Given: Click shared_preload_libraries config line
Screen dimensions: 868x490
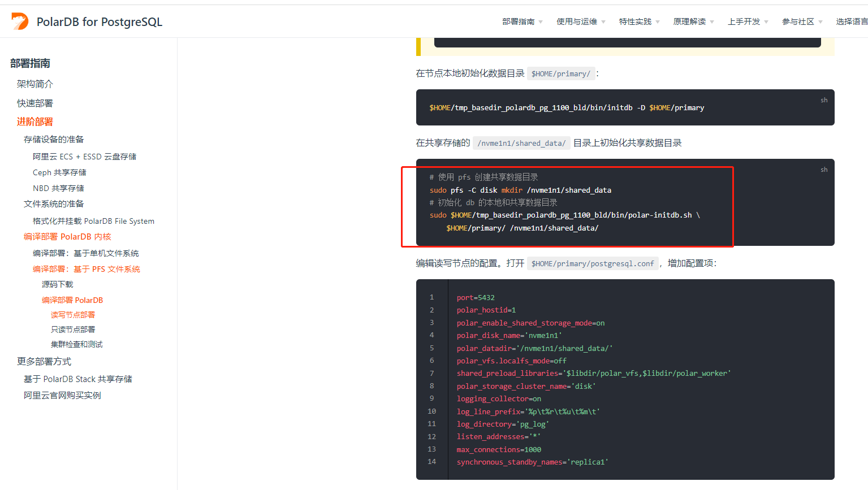Looking at the screenshot, I should click(x=594, y=373).
